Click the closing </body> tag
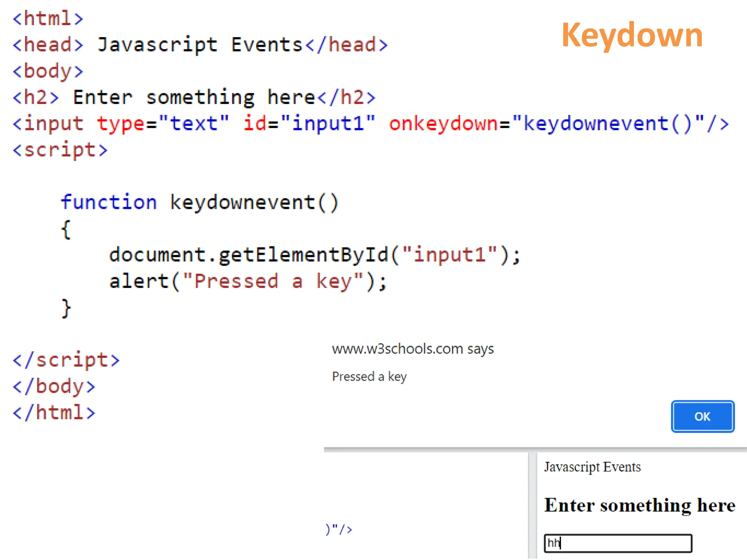 point(54,386)
